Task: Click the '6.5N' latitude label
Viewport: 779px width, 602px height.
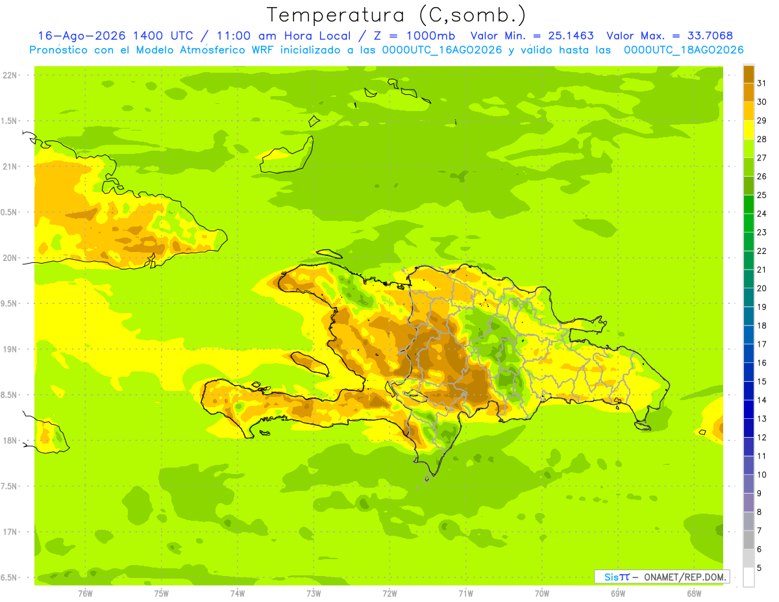Action: pos(8,577)
